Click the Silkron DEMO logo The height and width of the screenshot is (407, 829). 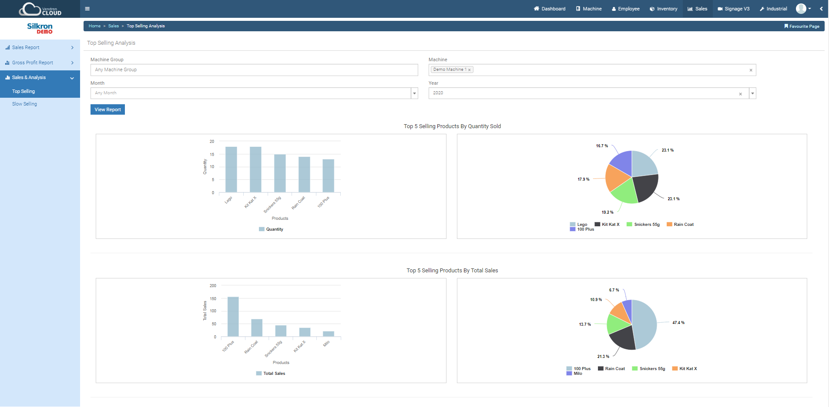click(40, 28)
